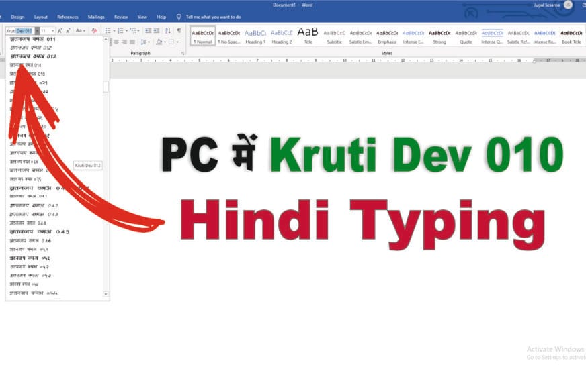Open the Layout tab
This screenshot has width=586, height=367.
tap(41, 17)
